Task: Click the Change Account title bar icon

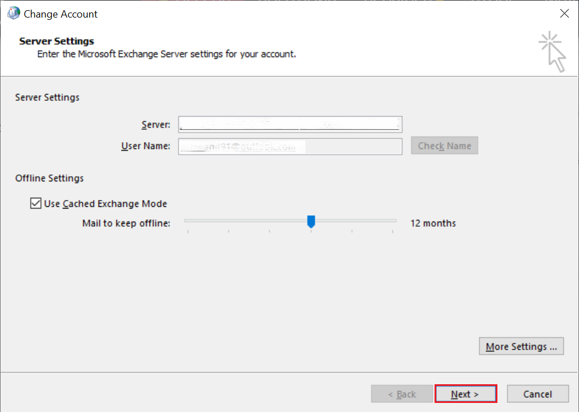Action: 14,13
